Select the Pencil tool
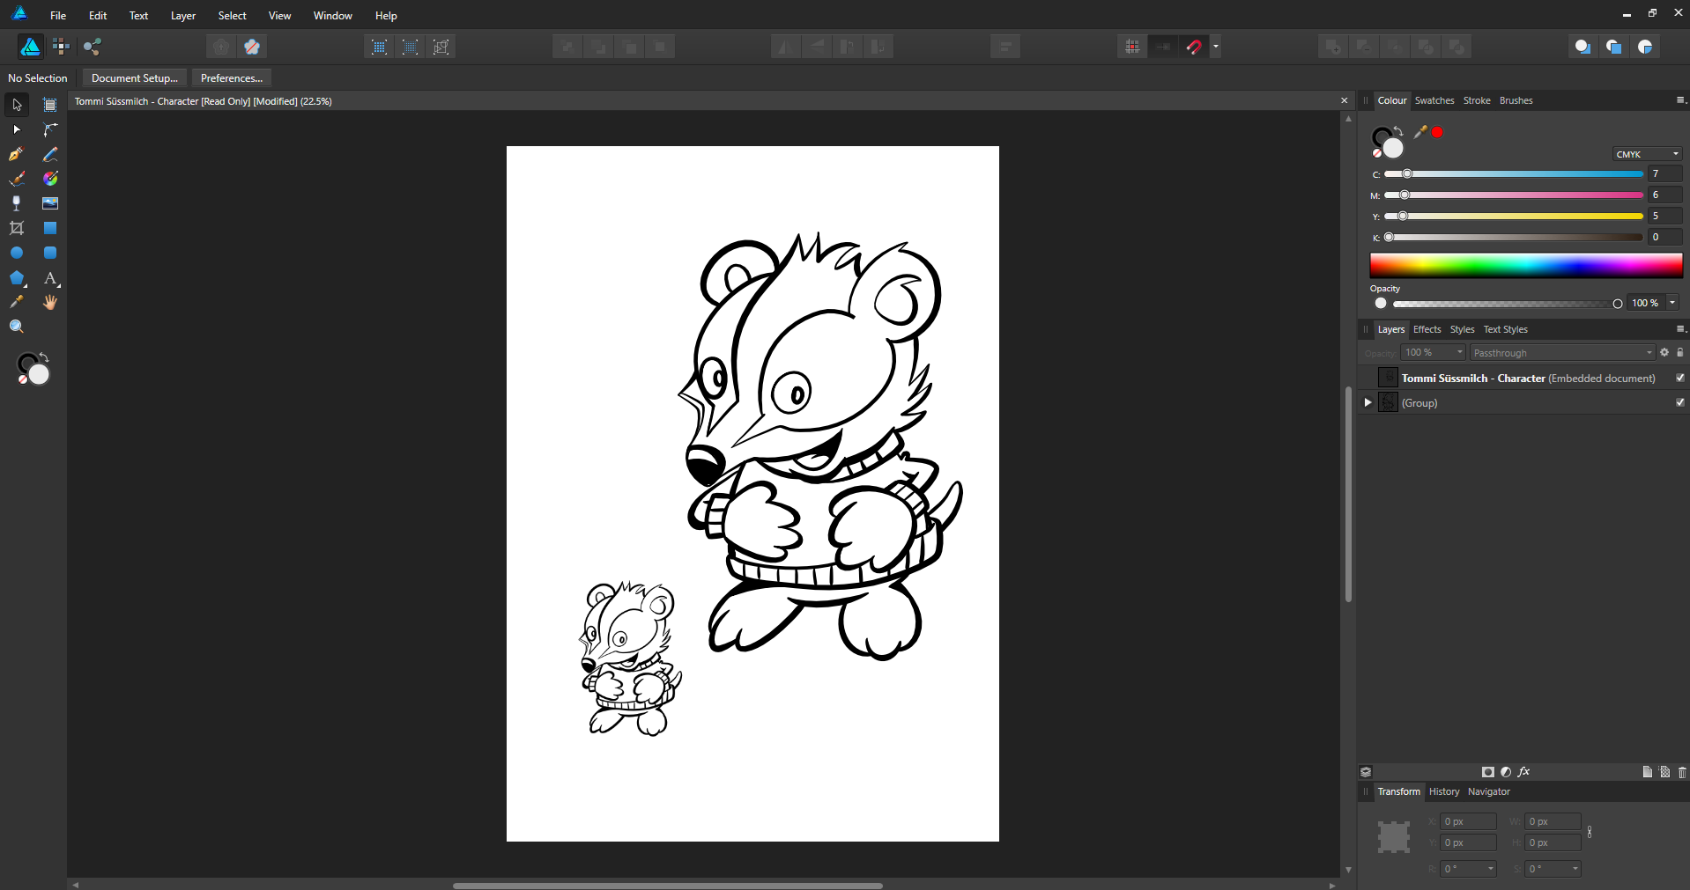Image resolution: width=1690 pixels, height=890 pixels. (50, 154)
